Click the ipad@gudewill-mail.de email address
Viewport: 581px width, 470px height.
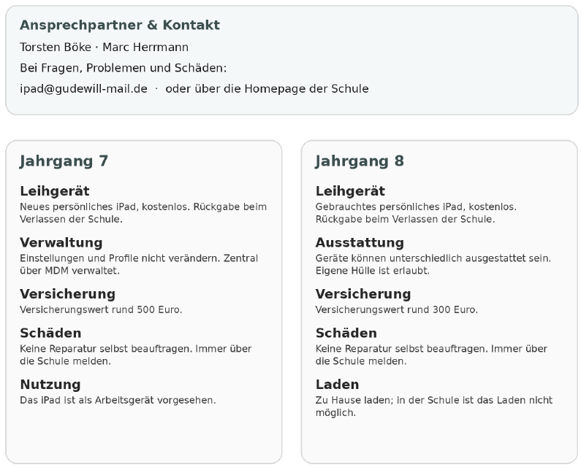pyautogui.click(x=83, y=89)
